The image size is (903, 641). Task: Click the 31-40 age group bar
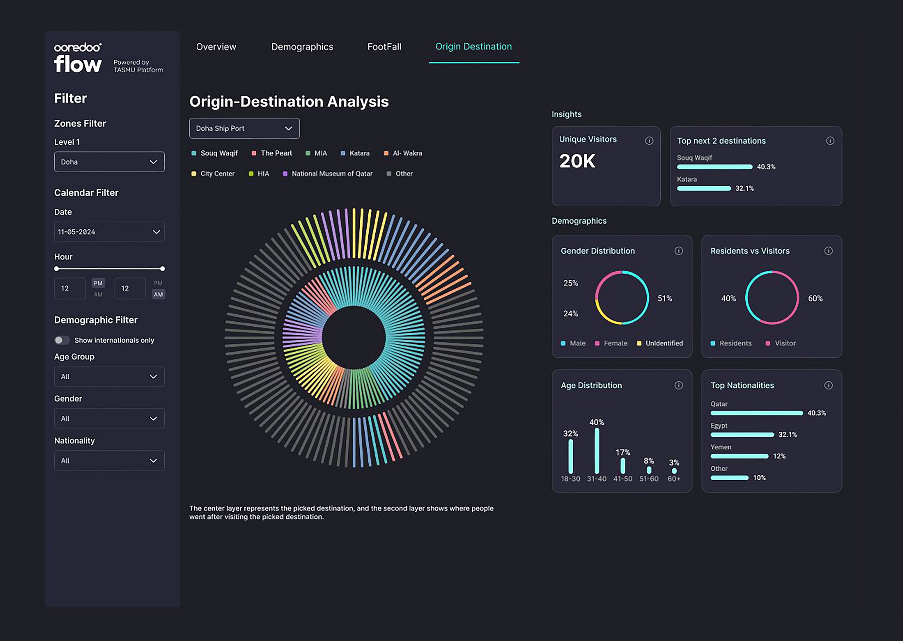coord(597,451)
